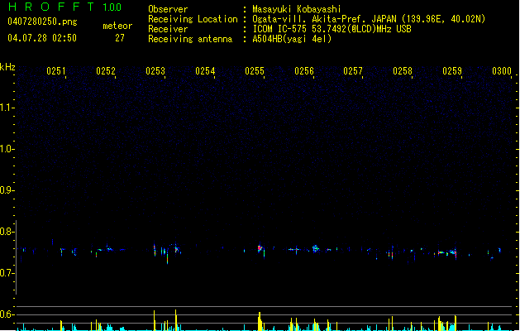The height and width of the screenshot is (331, 520).
Task: Click the 0257 time marker
Action: point(353,71)
